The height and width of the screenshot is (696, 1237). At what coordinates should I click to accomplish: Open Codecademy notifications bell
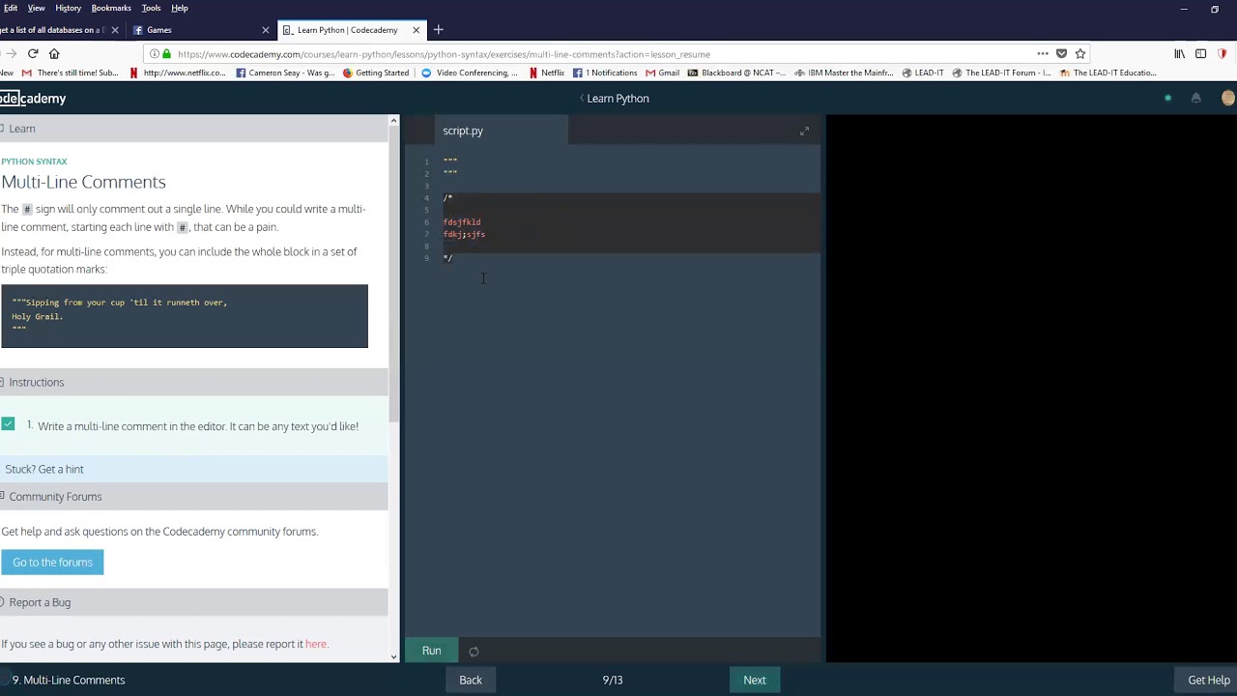pyautogui.click(x=1195, y=98)
